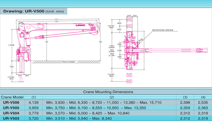Screen dimensions: 212x121
Task: Click the 2,398 value in UR-V506 row
Action: pyautogui.click(x=185, y=103)
